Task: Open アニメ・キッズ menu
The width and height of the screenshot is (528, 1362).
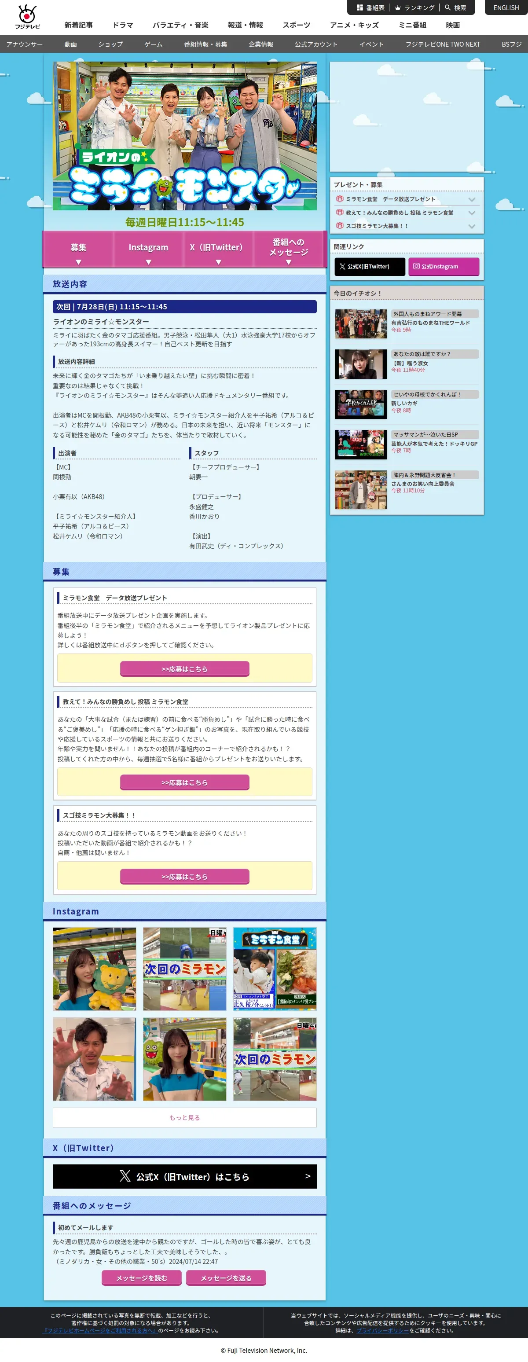Action: click(x=354, y=25)
